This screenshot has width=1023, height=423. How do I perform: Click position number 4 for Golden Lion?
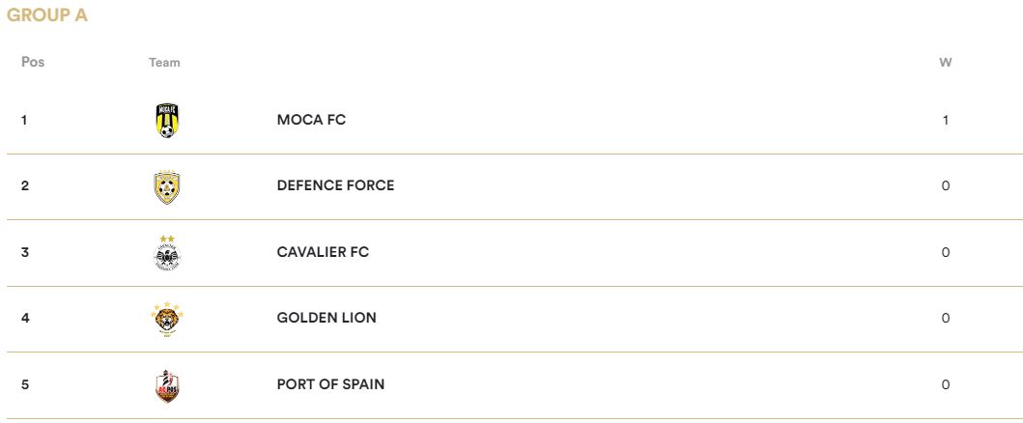tap(25, 318)
